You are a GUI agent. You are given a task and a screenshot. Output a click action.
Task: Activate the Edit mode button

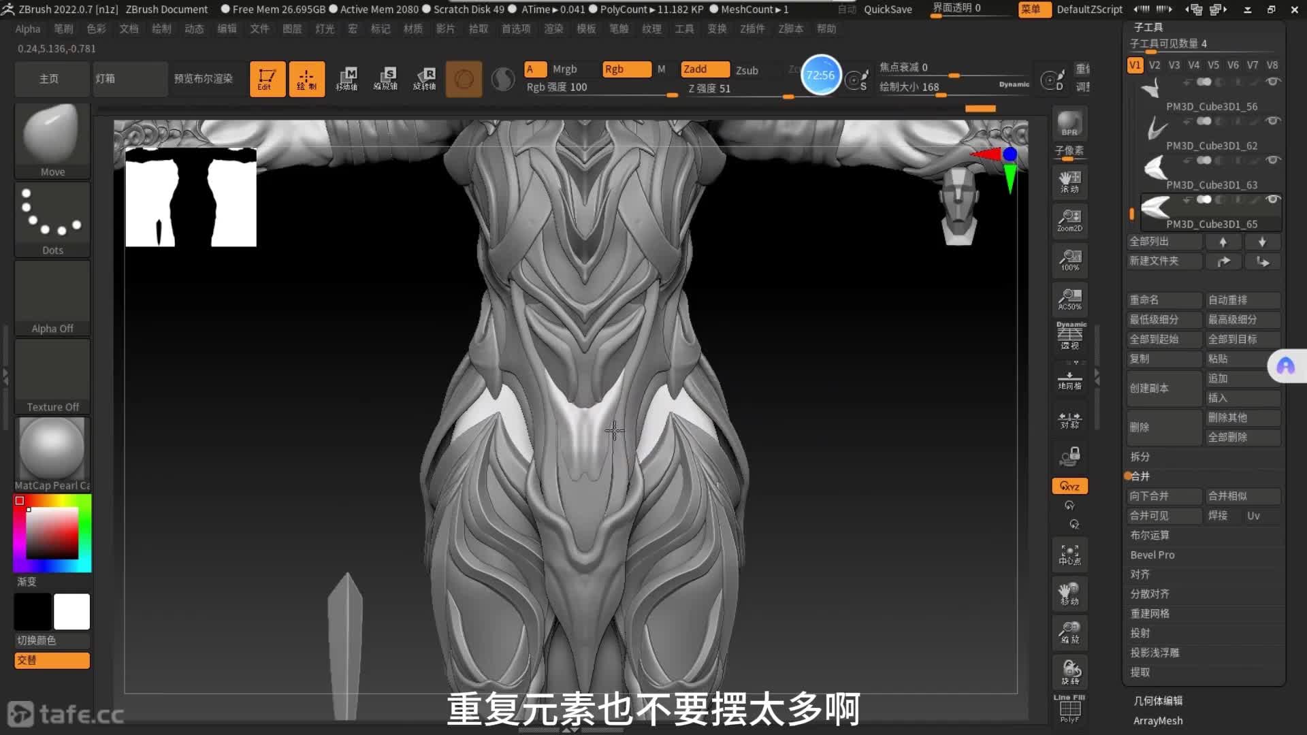click(267, 79)
